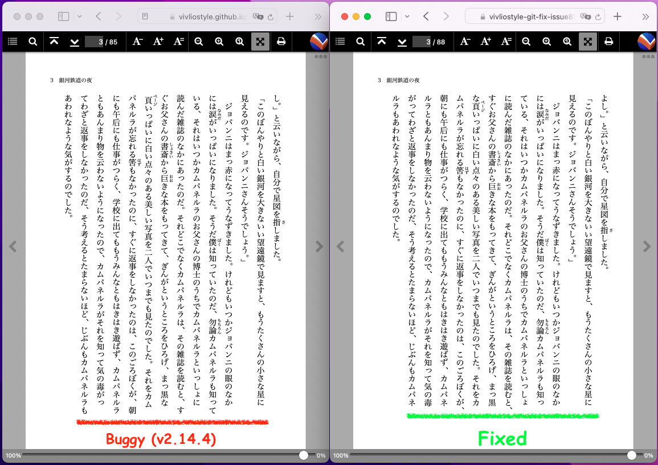The width and height of the screenshot is (658, 465).
Task: Print the fixed document
Action: click(x=609, y=41)
